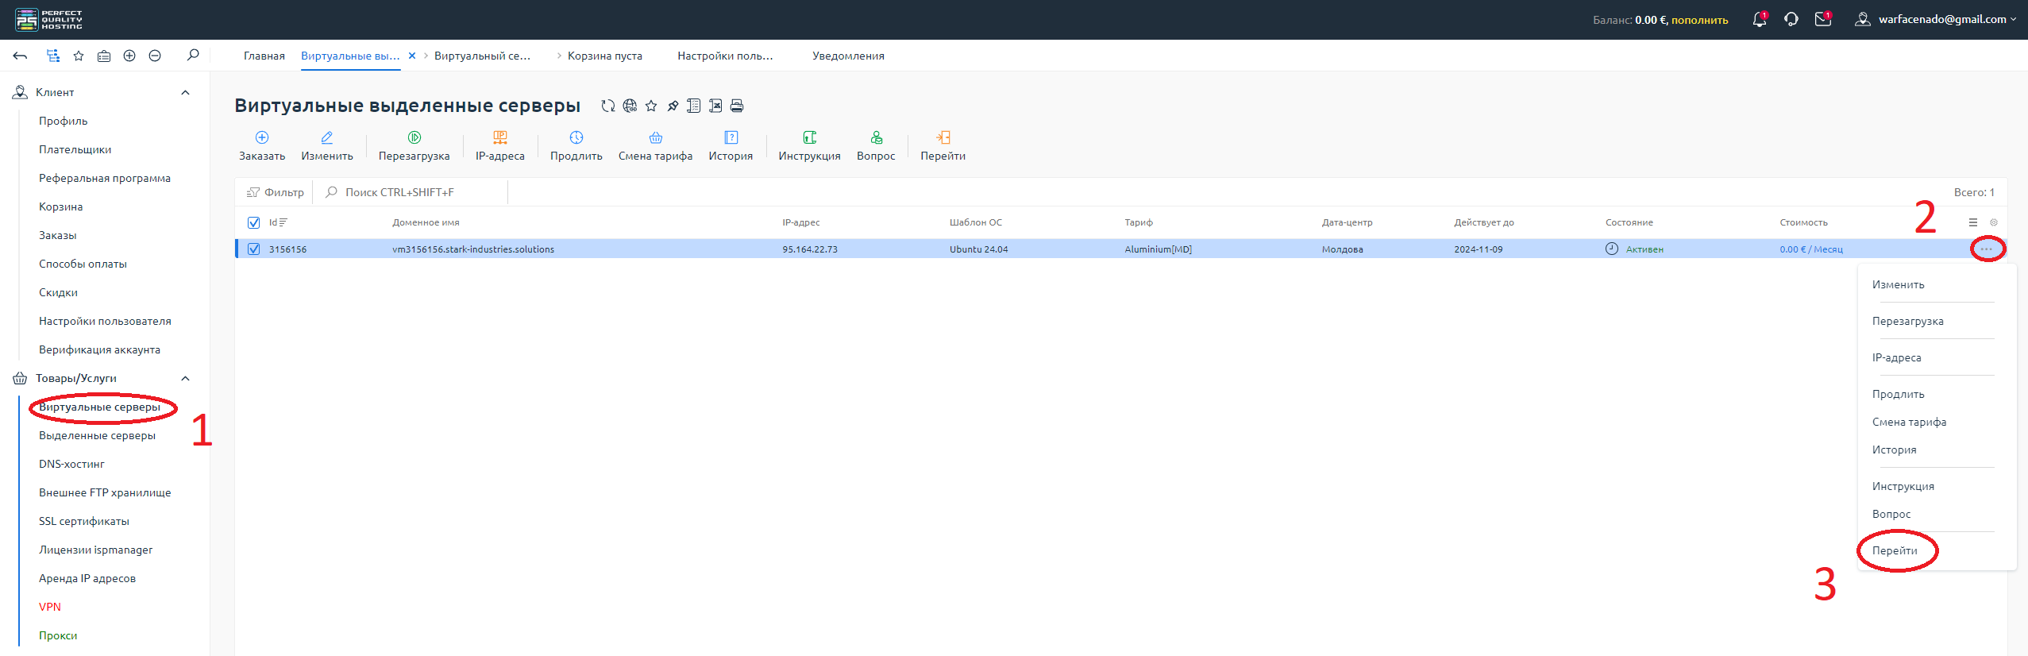The image size is (2028, 656).
Task: Click Перезагрузка toolbar button
Action: [x=414, y=146]
